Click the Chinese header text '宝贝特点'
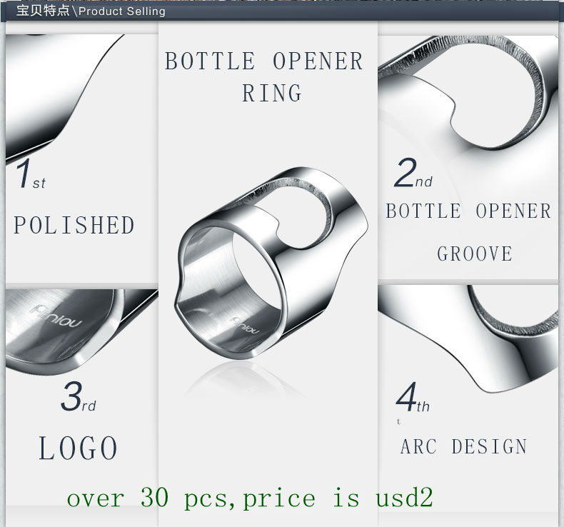This screenshot has height=527, width=564. click(x=43, y=11)
